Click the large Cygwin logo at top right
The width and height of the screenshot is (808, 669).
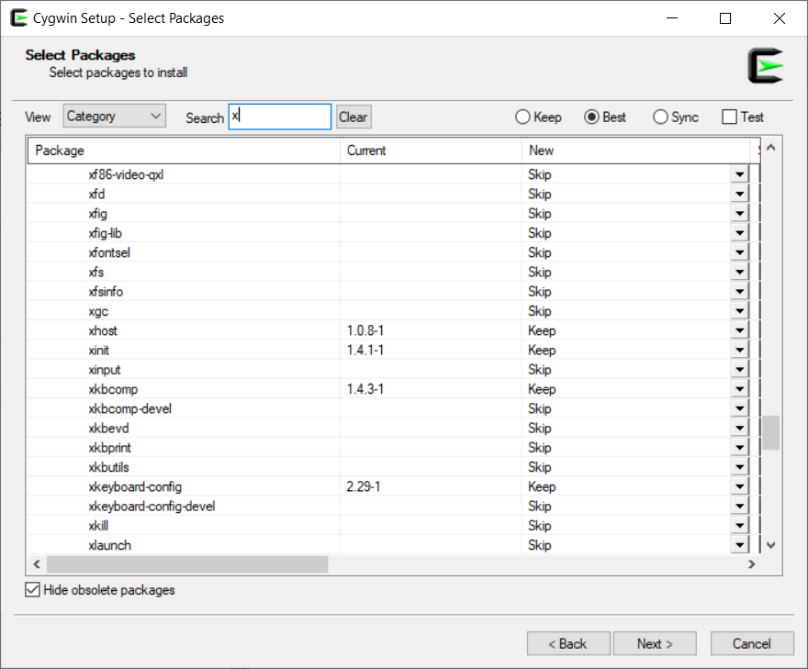[765, 65]
